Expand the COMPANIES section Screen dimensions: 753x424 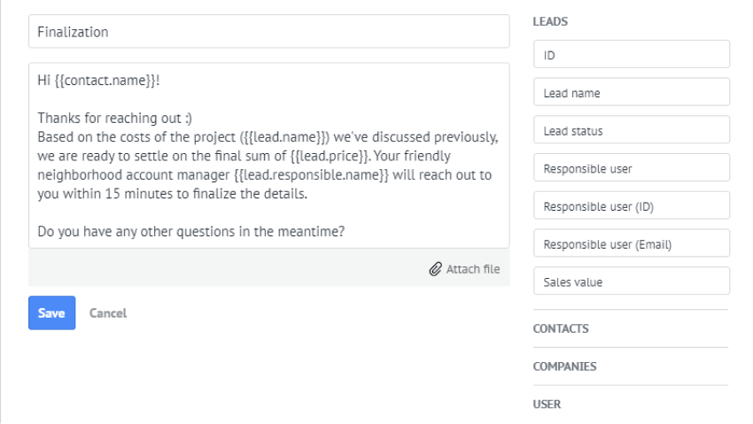point(564,366)
